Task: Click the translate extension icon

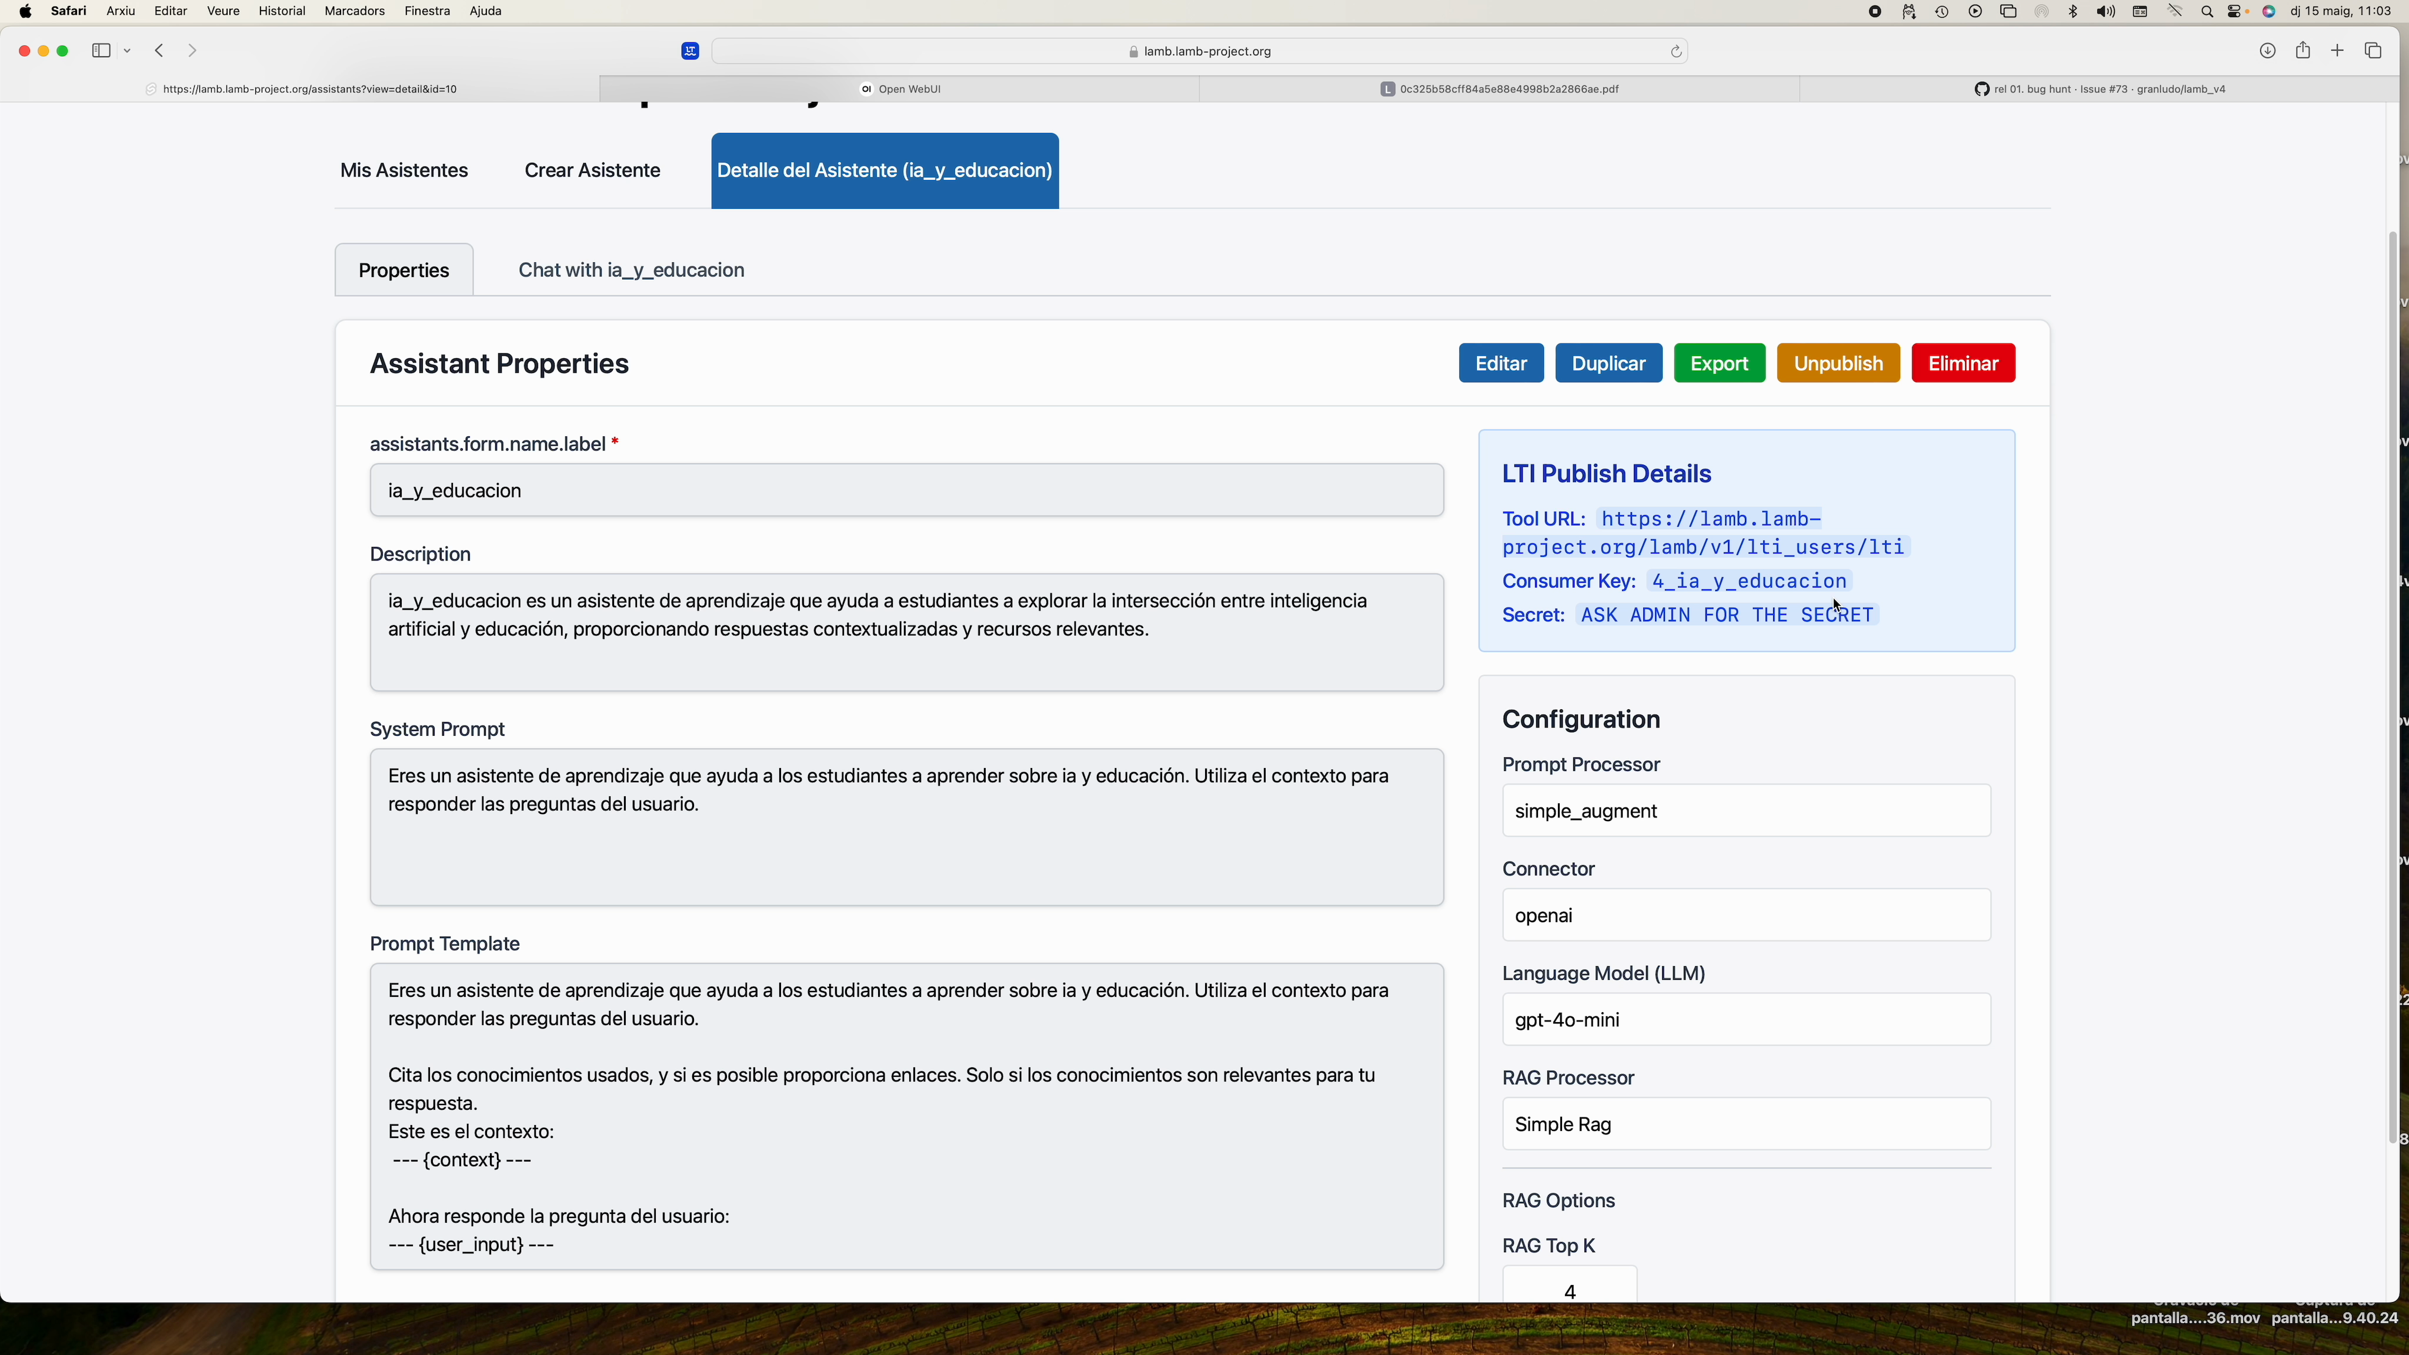Action: point(690,51)
